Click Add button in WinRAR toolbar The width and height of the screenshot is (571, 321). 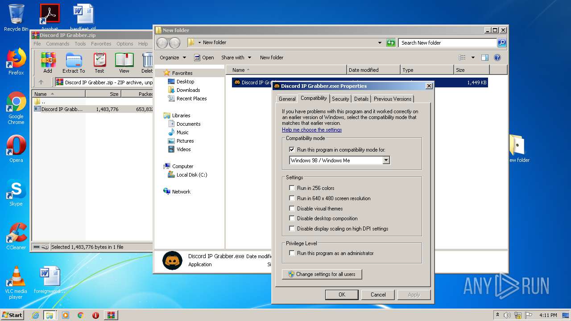(x=48, y=62)
